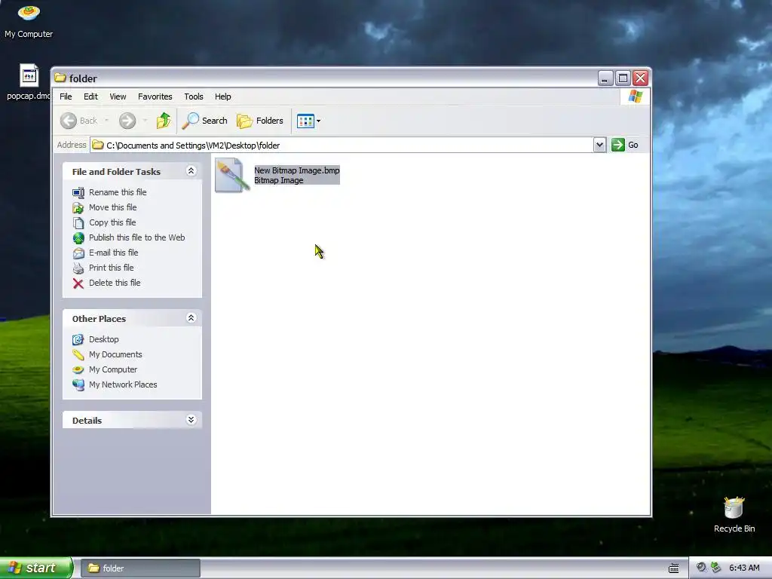
Task: Open the Help menu
Action: point(222,96)
